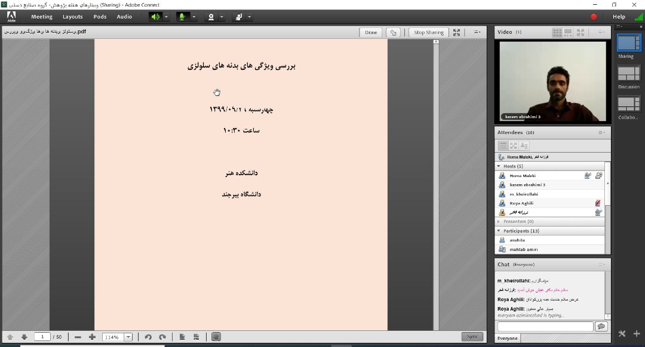645x347 pixels.
Task: Toggle full screen for the Share pod
Action: coord(457,32)
